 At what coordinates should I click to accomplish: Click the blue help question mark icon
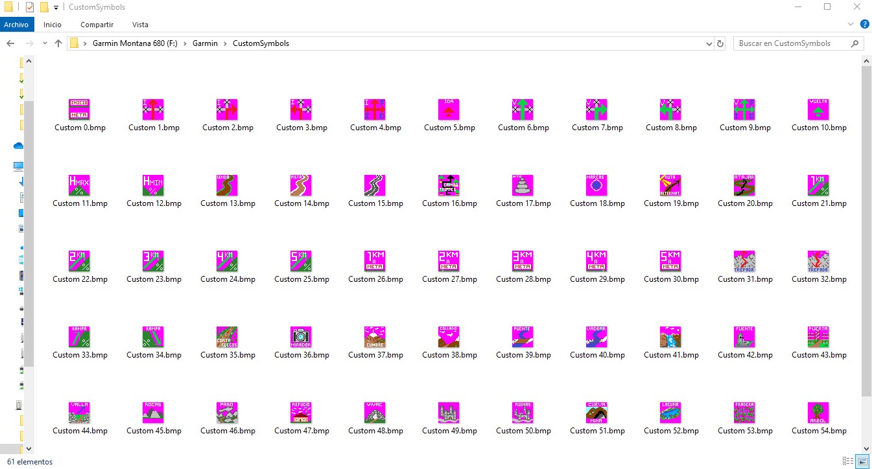pyautogui.click(x=864, y=25)
